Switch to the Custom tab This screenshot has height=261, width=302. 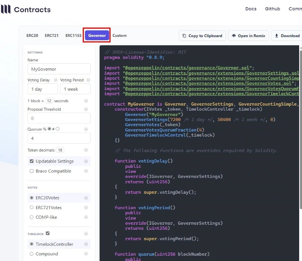pos(119,36)
